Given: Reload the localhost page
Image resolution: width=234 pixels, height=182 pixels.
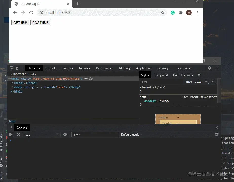Looking at the screenshot, I should coord(31,13).
